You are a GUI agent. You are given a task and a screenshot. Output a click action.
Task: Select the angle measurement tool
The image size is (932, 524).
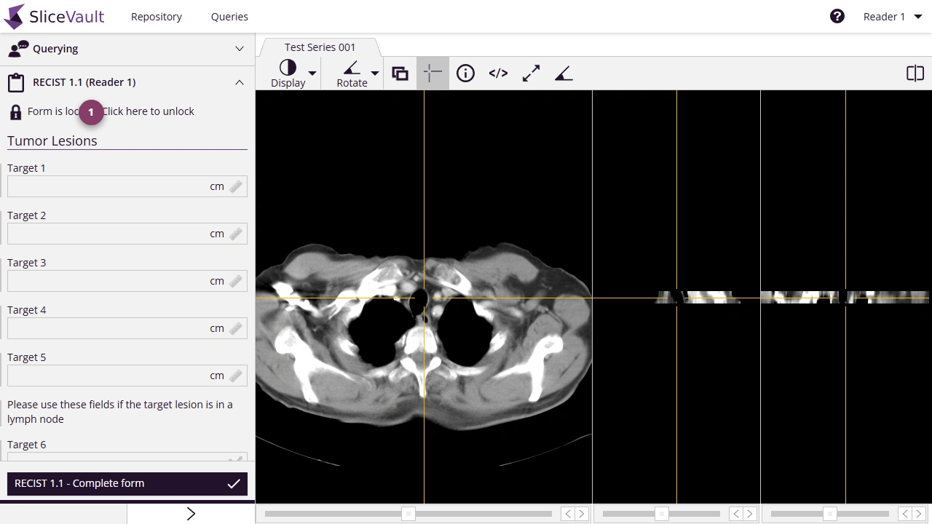click(x=564, y=74)
